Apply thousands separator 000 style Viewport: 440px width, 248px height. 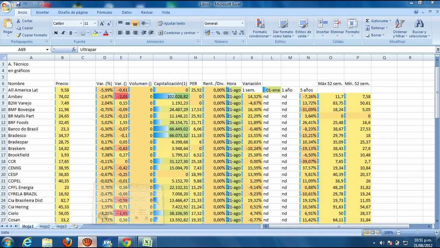(225, 33)
